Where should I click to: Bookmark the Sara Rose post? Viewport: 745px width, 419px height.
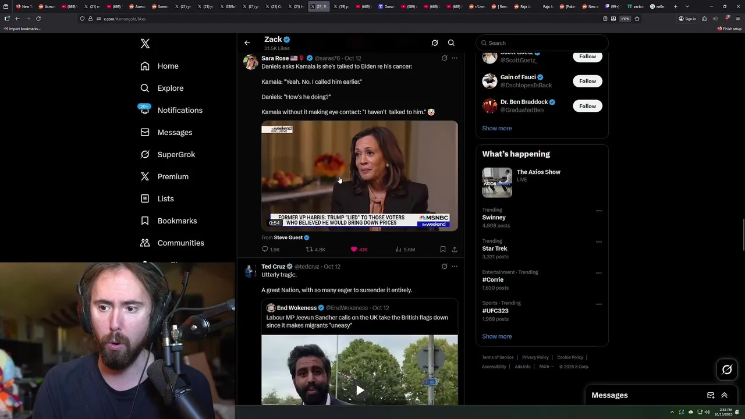point(443,249)
